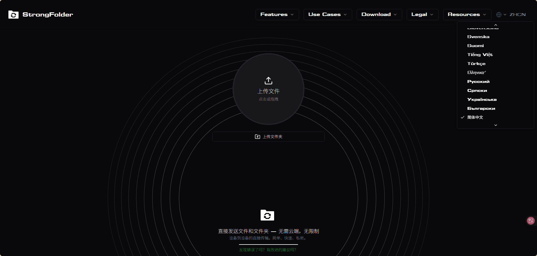Click the scroll-down chevron in the language list

coord(495,125)
